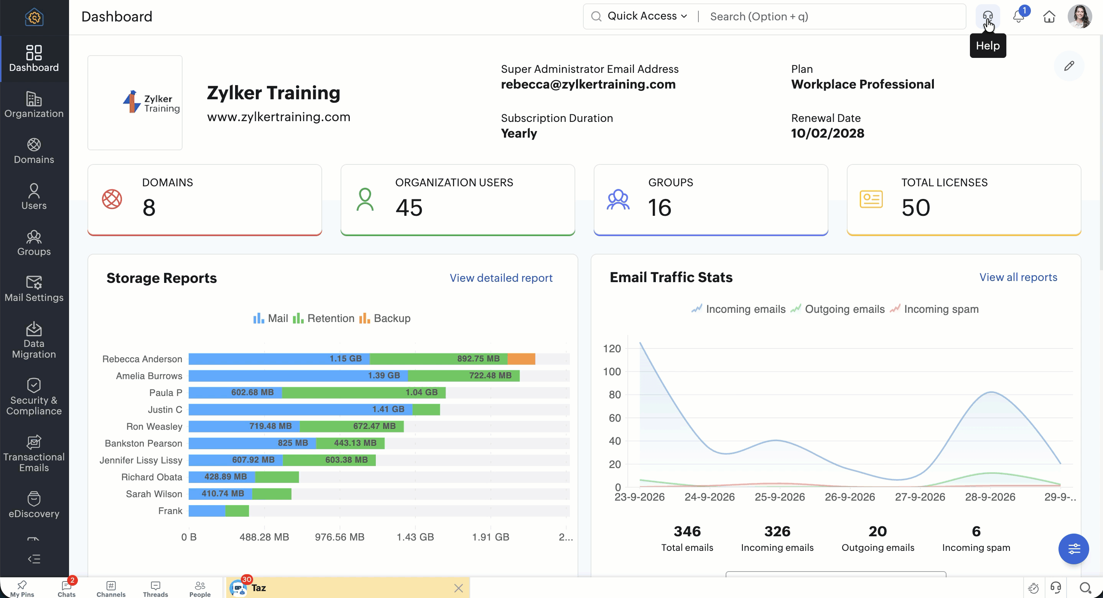Open Organization in the sidebar
Image resolution: width=1103 pixels, height=598 pixels.
point(34,105)
